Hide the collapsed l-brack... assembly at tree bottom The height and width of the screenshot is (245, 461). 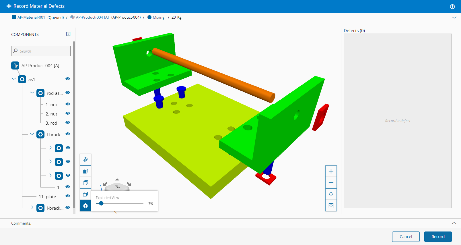click(68, 207)
